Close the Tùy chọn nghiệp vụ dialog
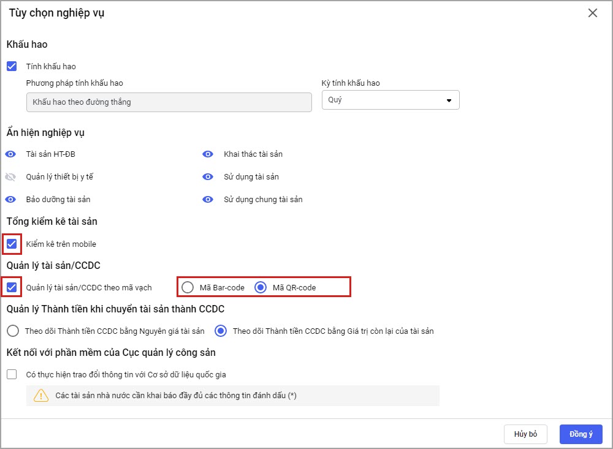Screen dimensions: 613x449 [x=592, y=13]
